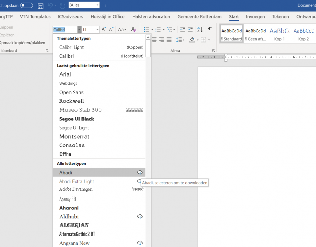The image size is (316, 247).
Task: Apply the Standaard style
Action: click(231, 34)
